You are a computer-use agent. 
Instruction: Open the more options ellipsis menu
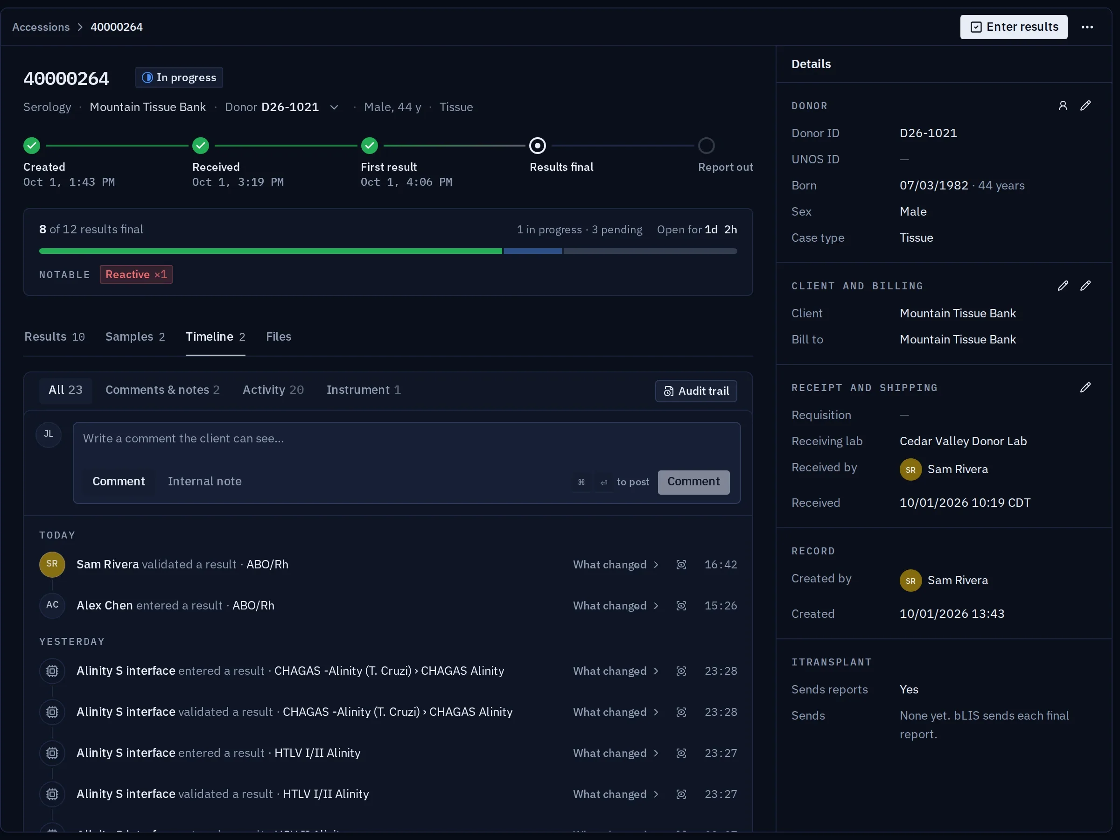tap(1086, 27)
